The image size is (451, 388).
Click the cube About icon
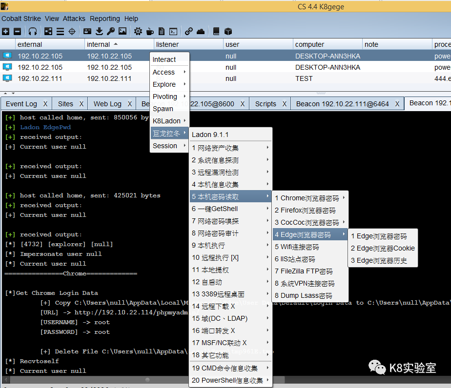point(228,31)
